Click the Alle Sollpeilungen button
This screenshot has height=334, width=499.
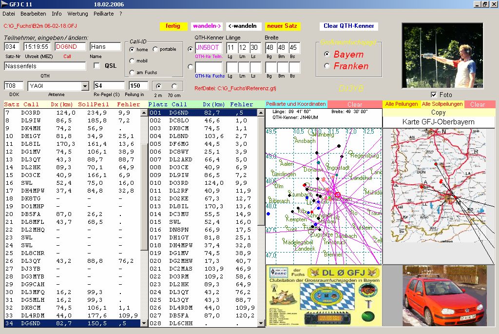442,104
